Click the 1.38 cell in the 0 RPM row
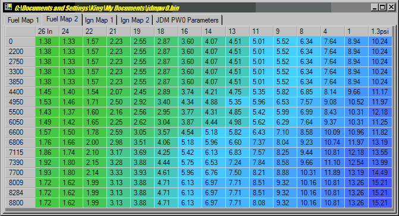 click(x=48, y=42)
